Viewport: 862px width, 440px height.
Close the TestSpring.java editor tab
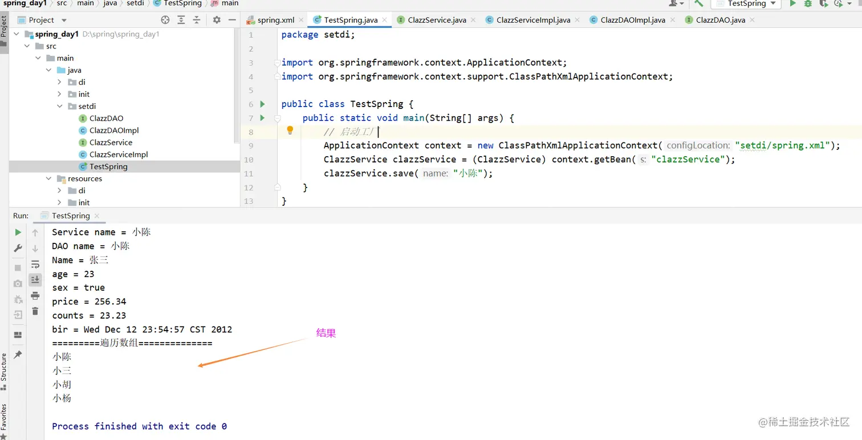(x=385, y=20)
